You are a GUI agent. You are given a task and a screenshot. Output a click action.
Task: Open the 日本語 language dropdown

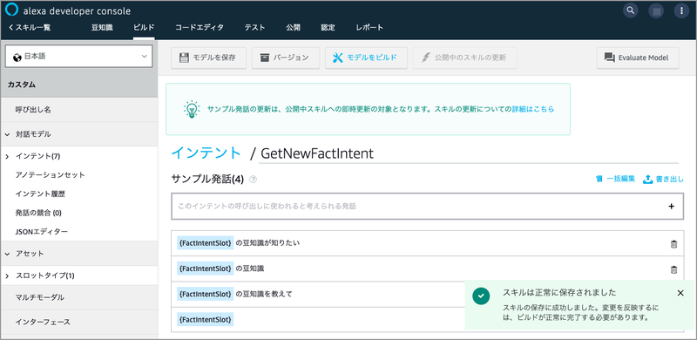(x=78, y=57)
